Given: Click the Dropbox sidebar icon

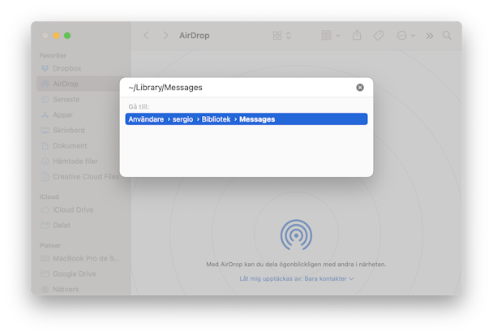Looking at the screenshot, I should (45, 68).
